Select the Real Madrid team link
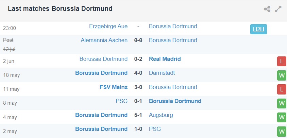 (165, 59)
